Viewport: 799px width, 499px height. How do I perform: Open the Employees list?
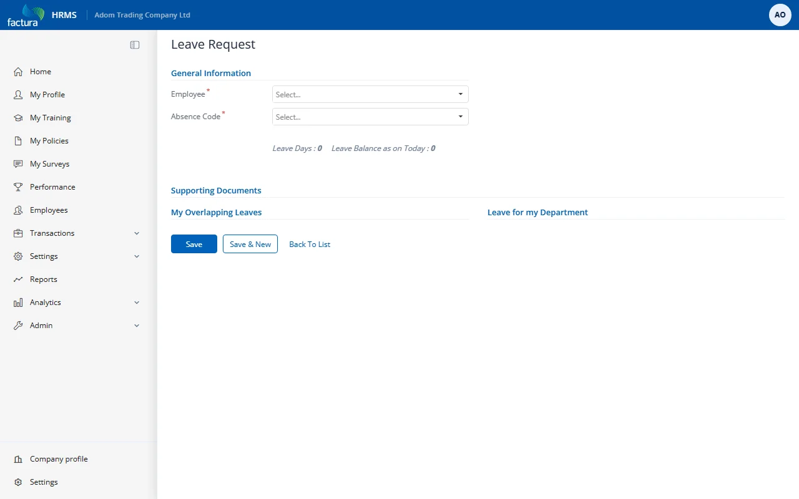(49, 210)
